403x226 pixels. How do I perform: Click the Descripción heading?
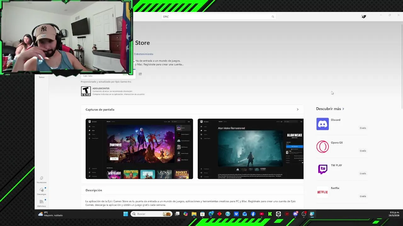[94, 190]
